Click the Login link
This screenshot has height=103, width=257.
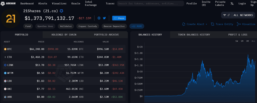click(242, 4)
